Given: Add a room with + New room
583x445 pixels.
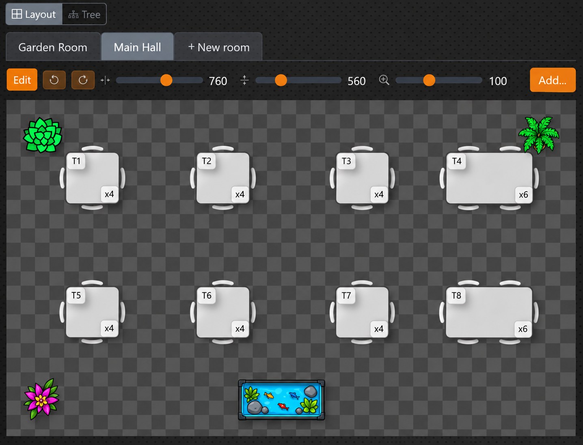Looking at the screenshot, I should click(x=218, y=47).
